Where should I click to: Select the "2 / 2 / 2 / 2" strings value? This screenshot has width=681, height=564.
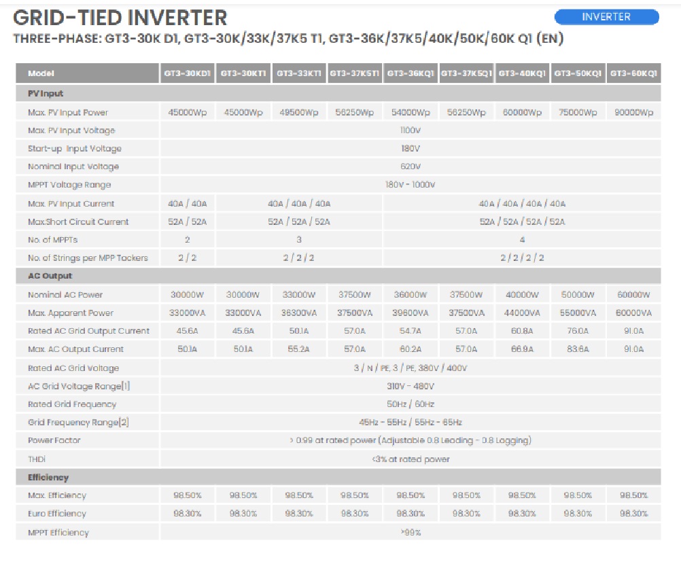point(522,258)
